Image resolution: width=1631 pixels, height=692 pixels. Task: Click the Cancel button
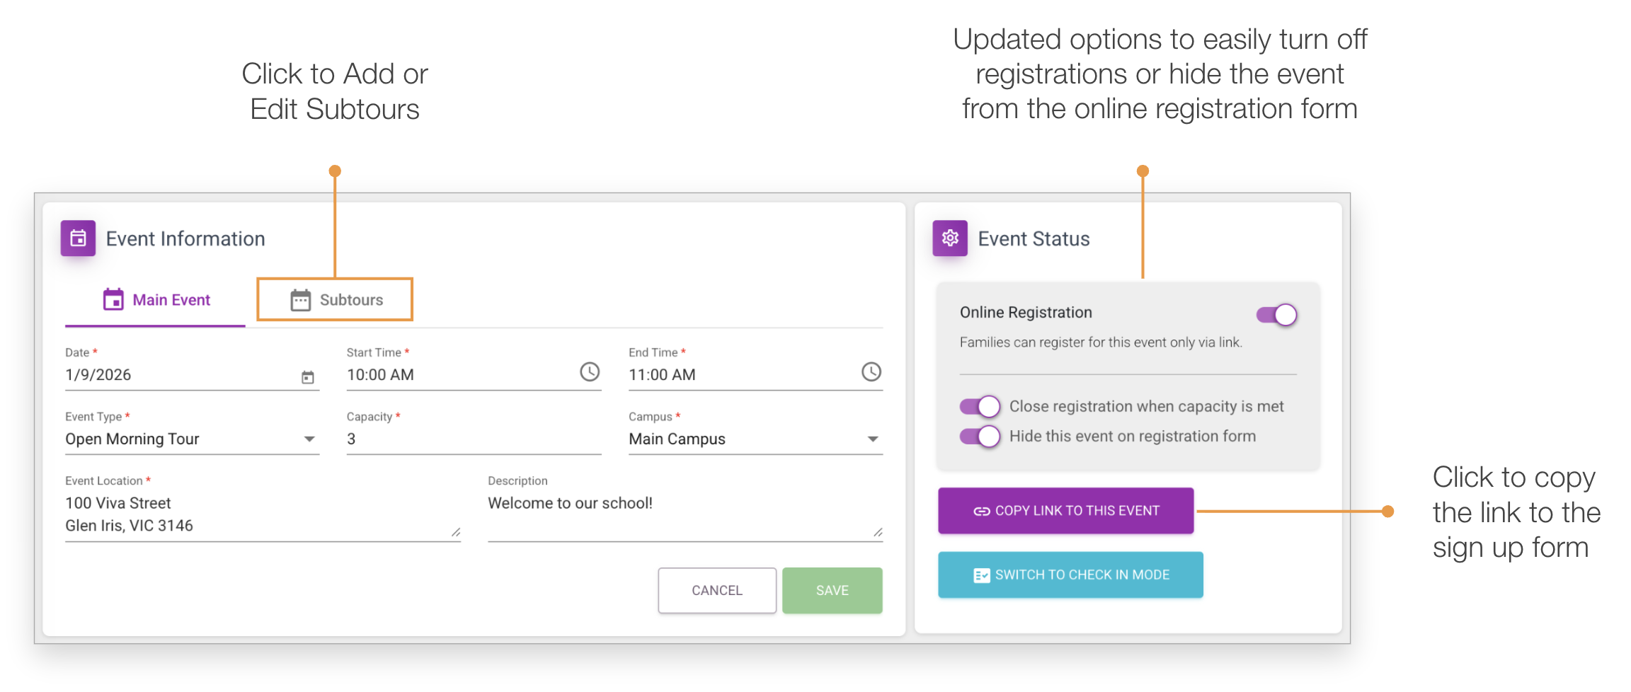pyautogui.click(x=717, y=590)
